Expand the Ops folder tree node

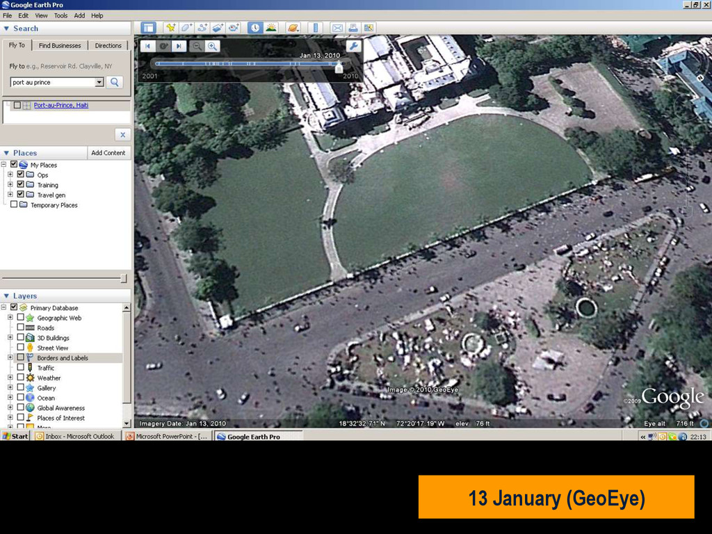(10, 175)
